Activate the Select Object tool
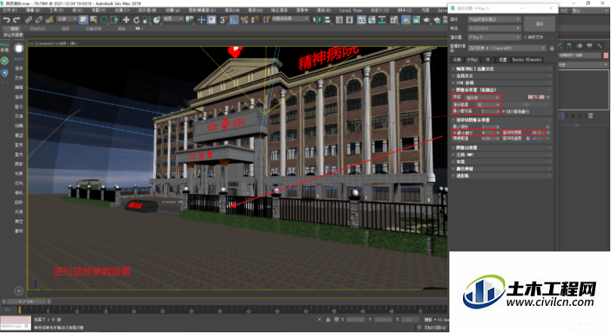 pos(83,20)
